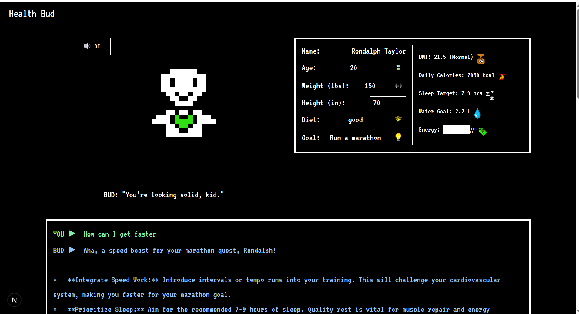Click 'Aha, a speed boost' reply line
579x314 pixels.
pos(179,251)
